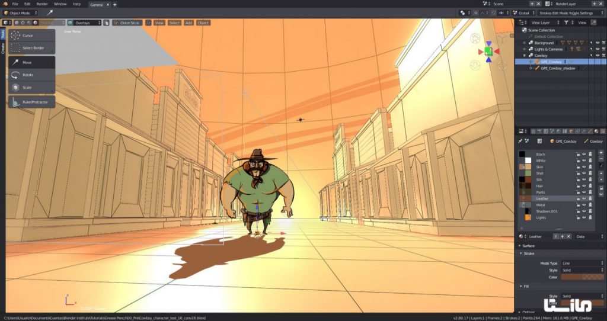Click the Leather material color preview
607x321 pixels.
(x=525, y=198)
